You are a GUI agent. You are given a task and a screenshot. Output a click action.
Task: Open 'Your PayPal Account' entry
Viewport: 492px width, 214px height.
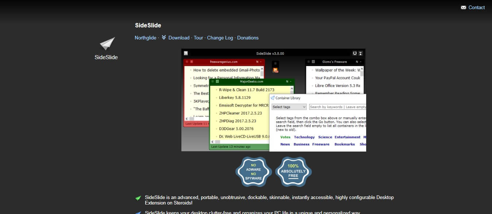coord(338,78)
